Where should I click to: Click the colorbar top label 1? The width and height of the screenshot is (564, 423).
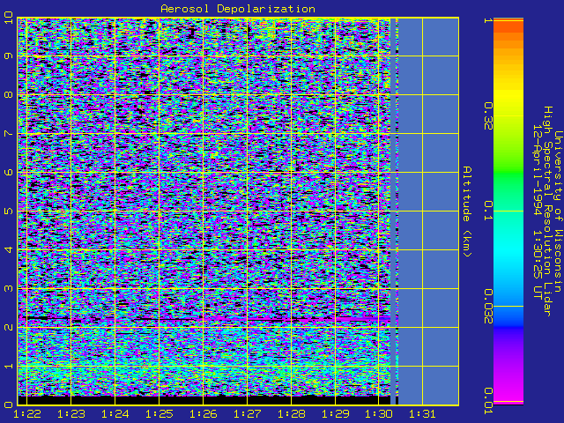488,20
